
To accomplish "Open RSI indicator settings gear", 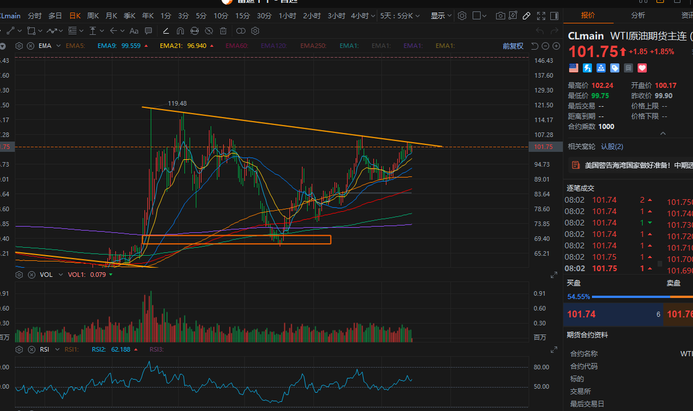I will coord(19,349).
